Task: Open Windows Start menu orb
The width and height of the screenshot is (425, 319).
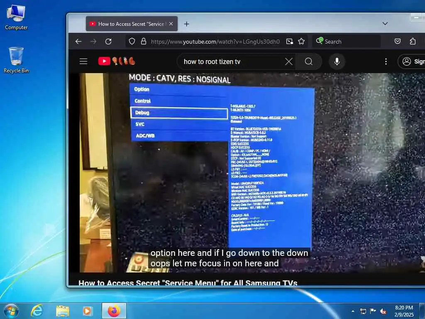Action: 11,311
